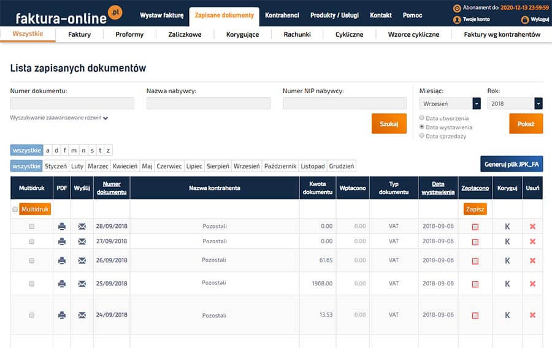Send invoice 27/09/2018 by email envelope icon
Image resolution: width=552 pixels, height=348 pixels.
click(82, 241)
